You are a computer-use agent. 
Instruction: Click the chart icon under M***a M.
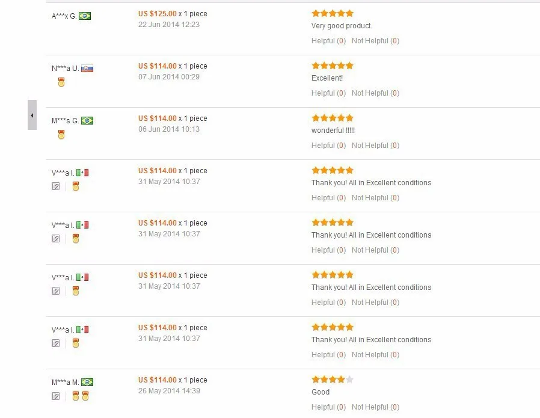(55, 396)
